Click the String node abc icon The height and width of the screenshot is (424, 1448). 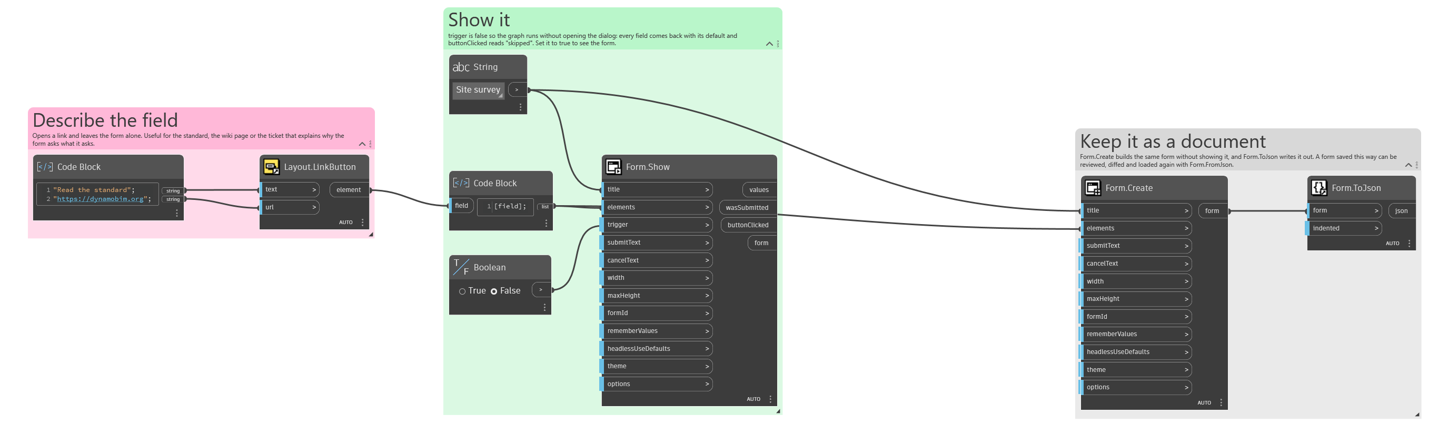pyautogui.click(x=461, y=67)
